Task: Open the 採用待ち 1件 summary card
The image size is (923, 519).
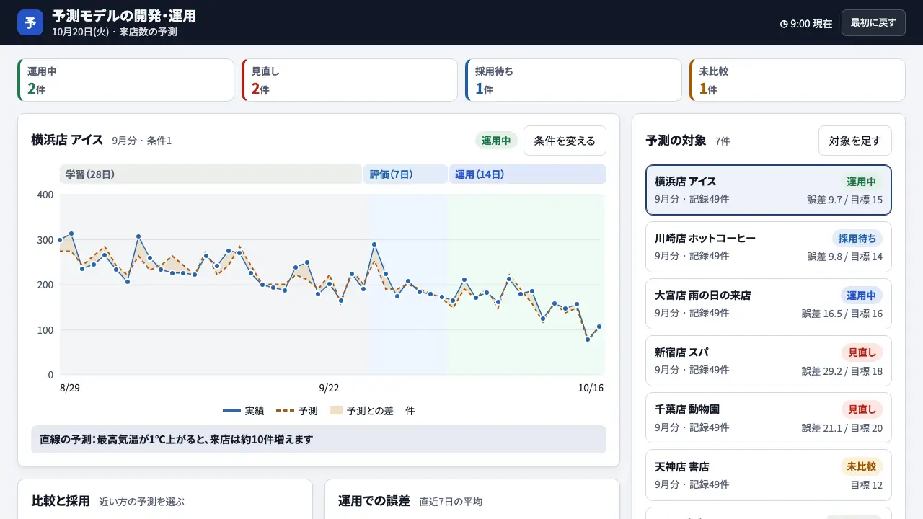Action: click(x=573, y=80)
